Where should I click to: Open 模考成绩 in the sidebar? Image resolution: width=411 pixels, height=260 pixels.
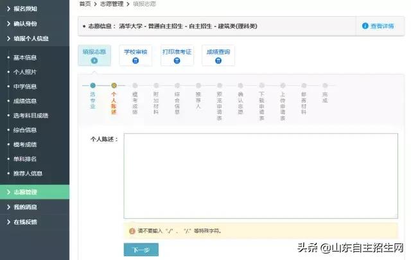(25, 144)
